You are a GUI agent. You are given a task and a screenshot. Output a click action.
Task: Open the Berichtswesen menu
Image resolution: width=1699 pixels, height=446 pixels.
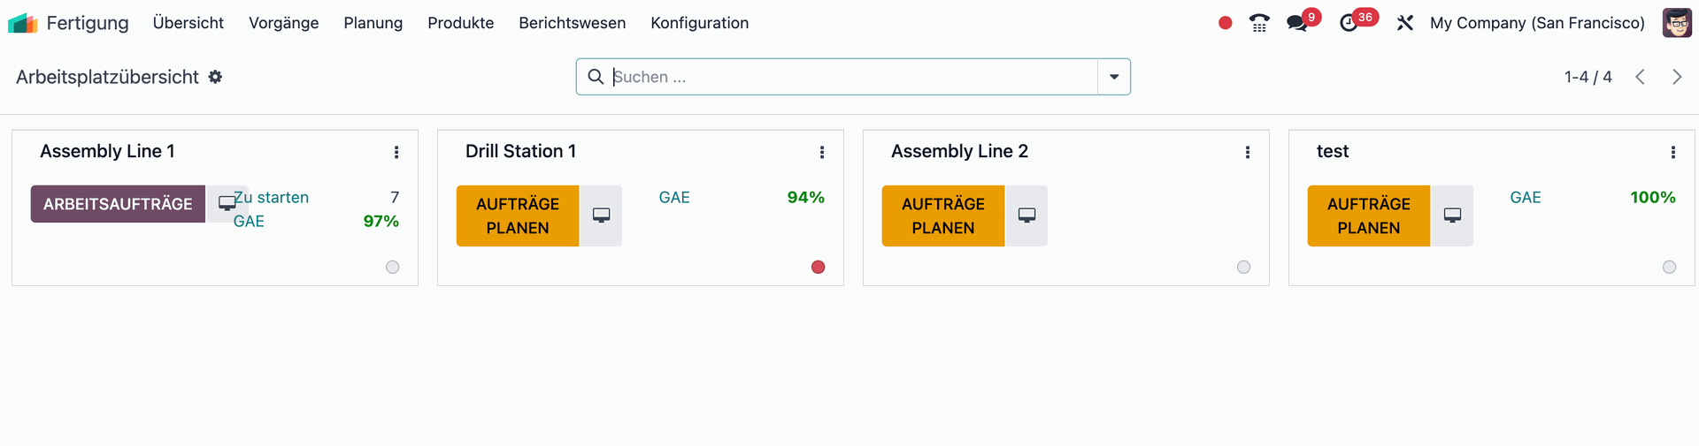pos(572,23)
